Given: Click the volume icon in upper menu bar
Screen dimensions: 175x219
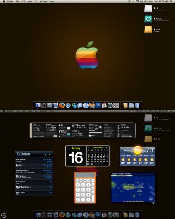Looking at the screenshot, I should click(x=141, y=1).
